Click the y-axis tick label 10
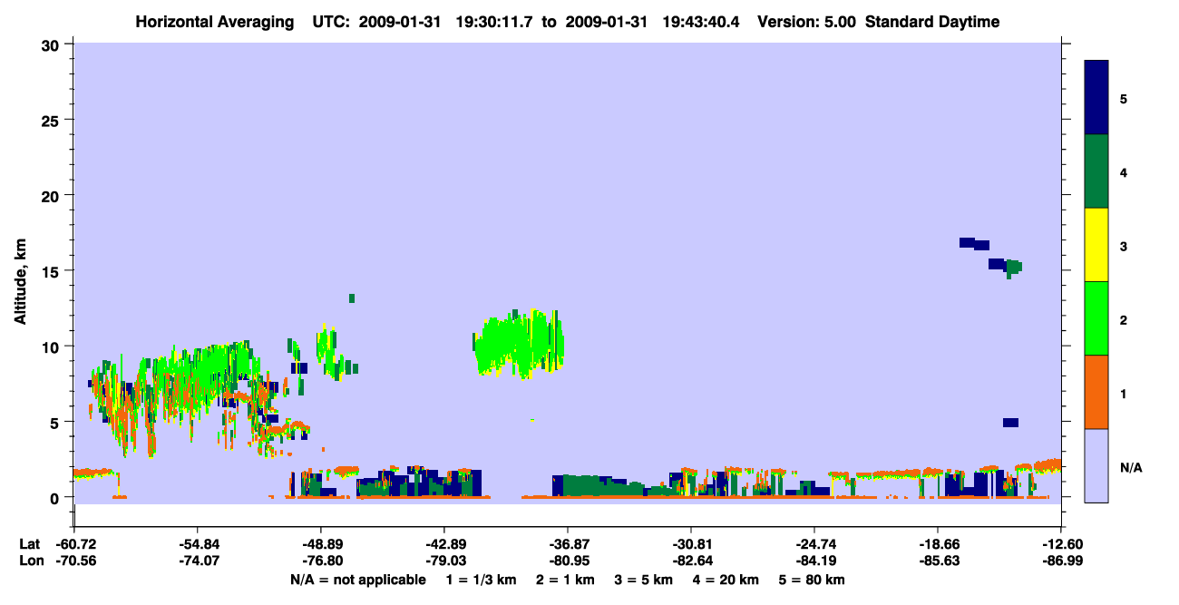The image size is (1179, 605). [53, 346]
